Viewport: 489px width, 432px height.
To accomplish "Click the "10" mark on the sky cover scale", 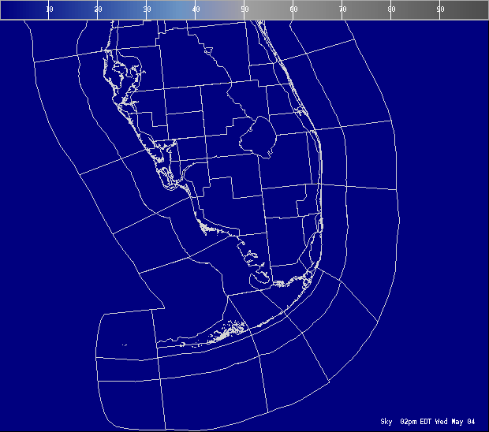I will coord(49,9).
